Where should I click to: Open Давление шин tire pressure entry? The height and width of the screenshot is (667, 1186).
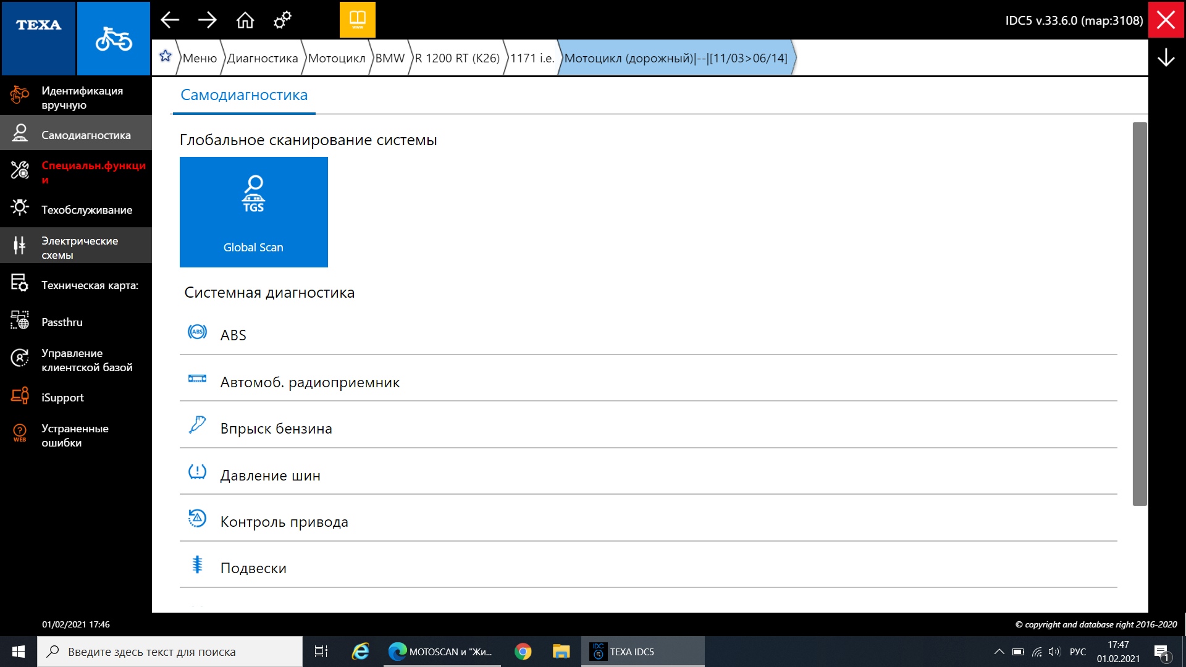(270, 476)
